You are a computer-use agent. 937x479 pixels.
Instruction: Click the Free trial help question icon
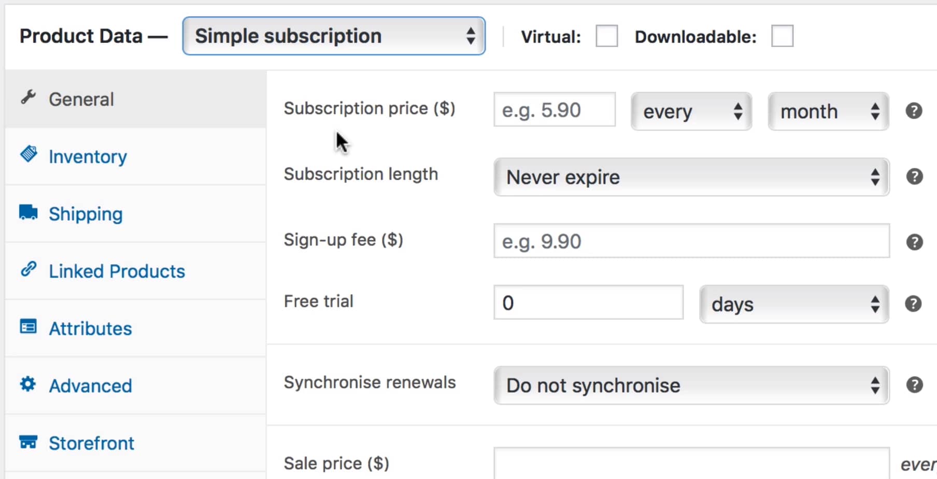913,303
